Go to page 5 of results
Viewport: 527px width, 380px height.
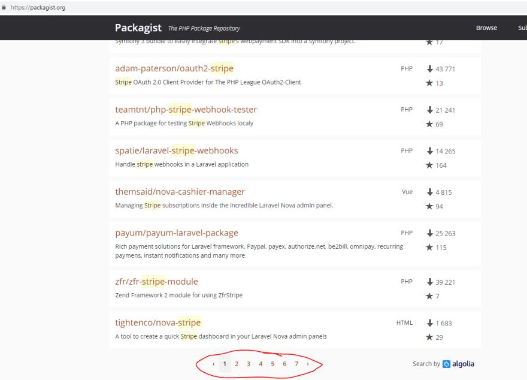point(272,364)
